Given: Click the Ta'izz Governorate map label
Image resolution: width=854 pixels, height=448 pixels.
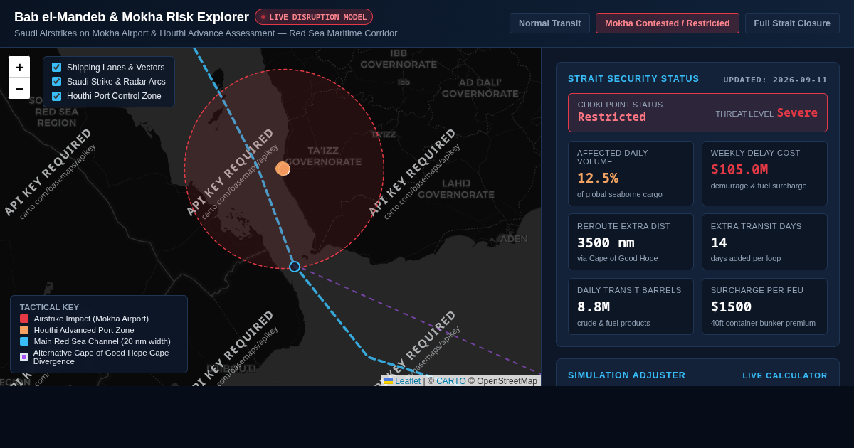Looking at the screenshot, I should (323, 156).
